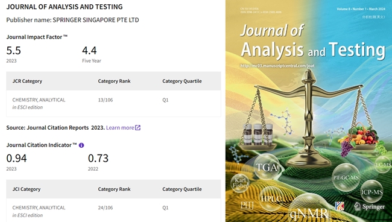The image size is (392, 222).
Task: Click the TGA bubble on the cover
Action: [x=267, y=167]
